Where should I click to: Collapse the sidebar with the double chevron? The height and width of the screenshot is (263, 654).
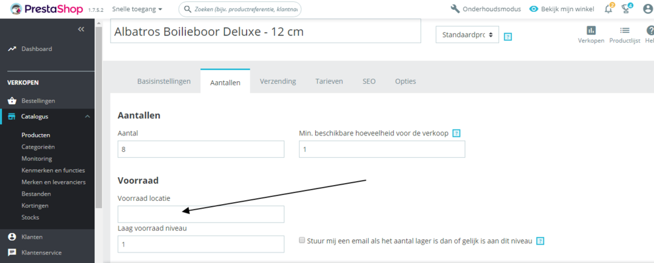click(x=81, y=29)
